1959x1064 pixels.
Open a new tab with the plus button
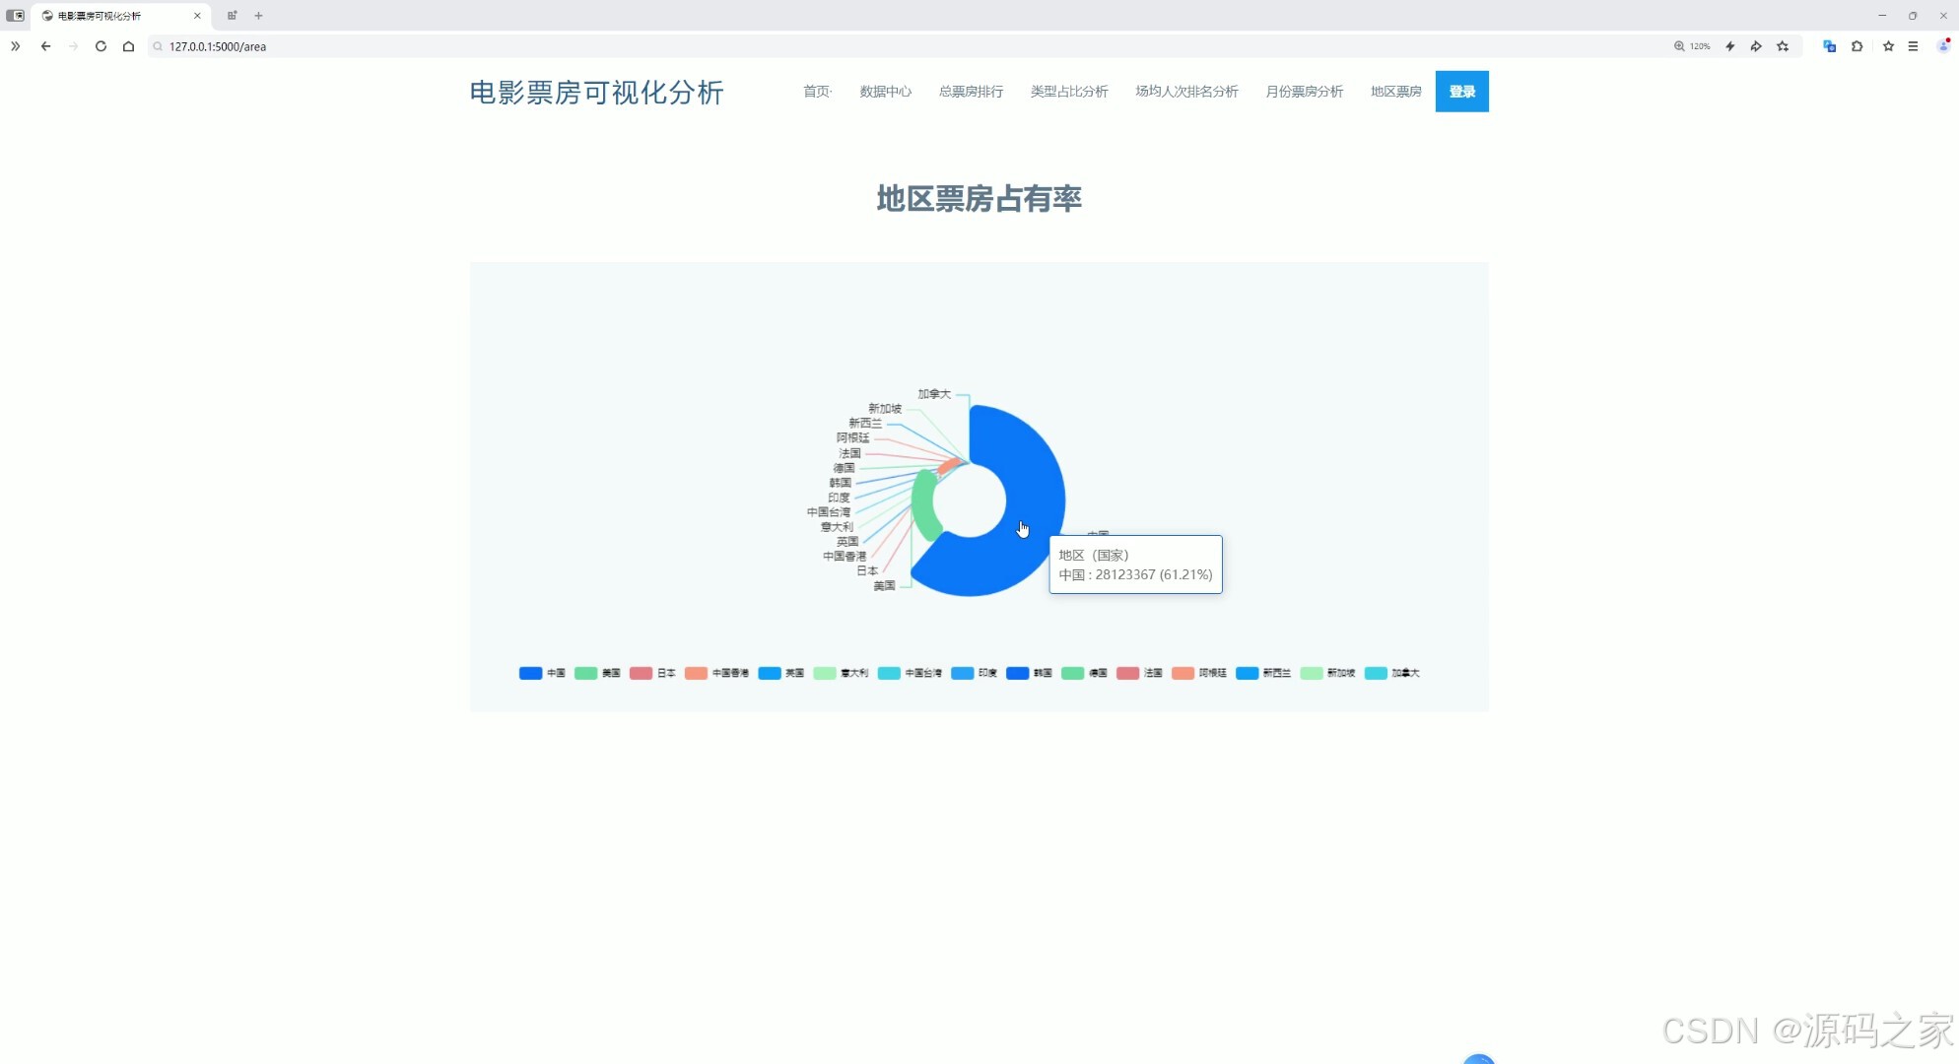(258, 16)
